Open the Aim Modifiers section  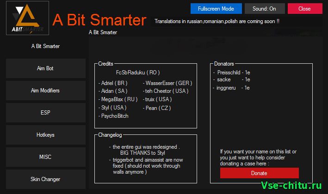click(x=46, y=91)
